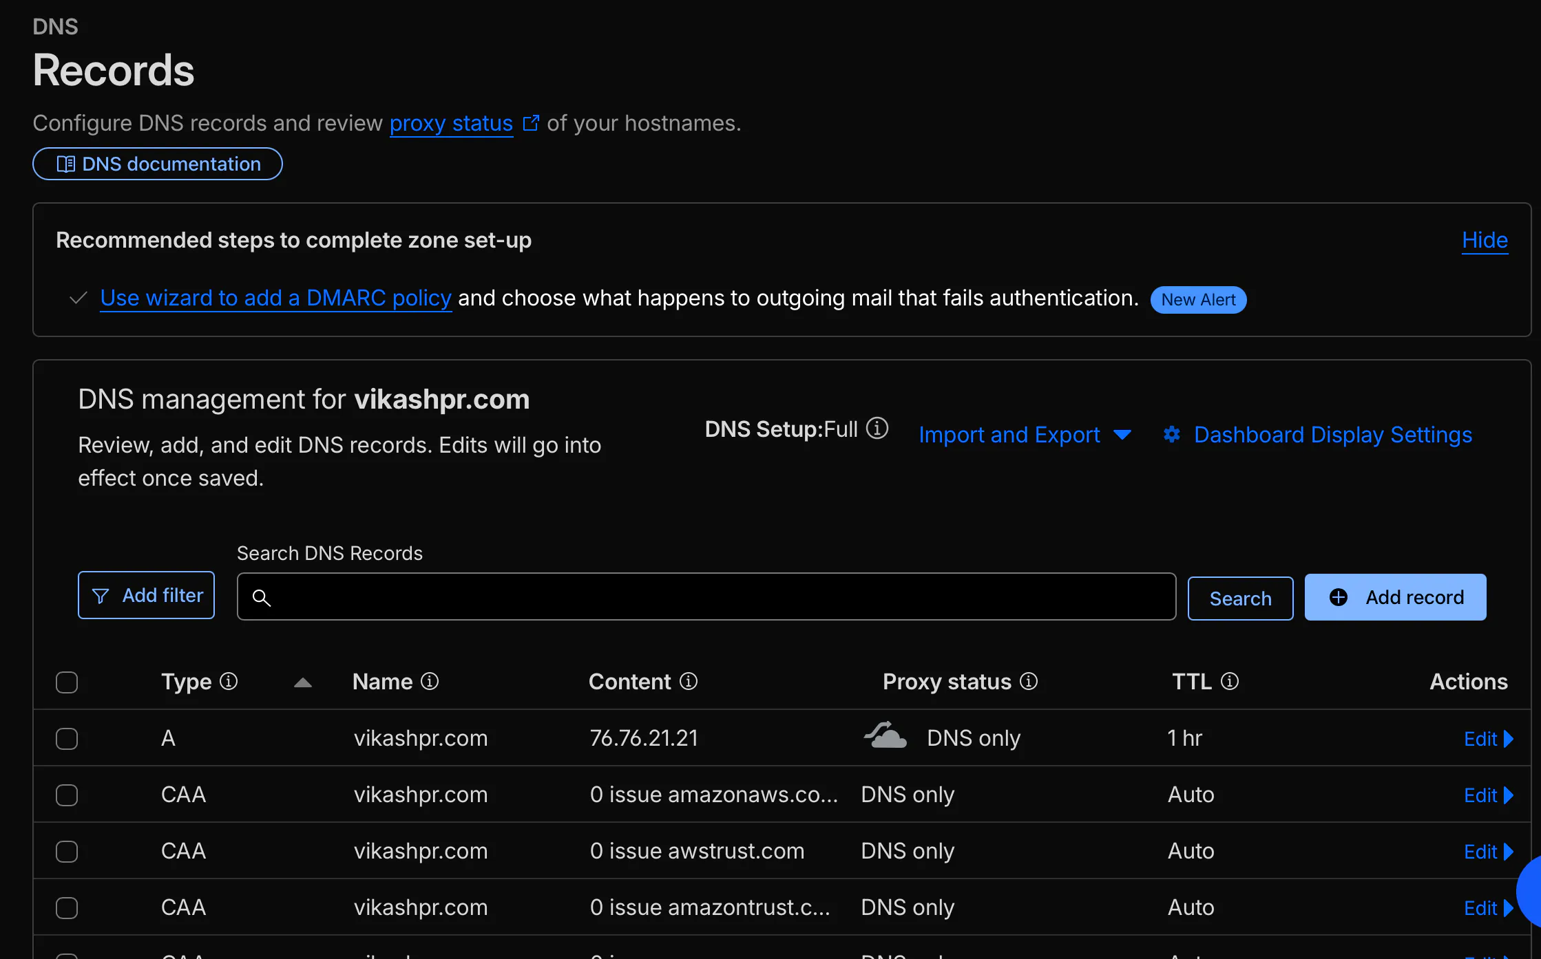Click the external link icon after proxy status
1541x959 pixels.
pyautogui.click(x=531, y=122)
